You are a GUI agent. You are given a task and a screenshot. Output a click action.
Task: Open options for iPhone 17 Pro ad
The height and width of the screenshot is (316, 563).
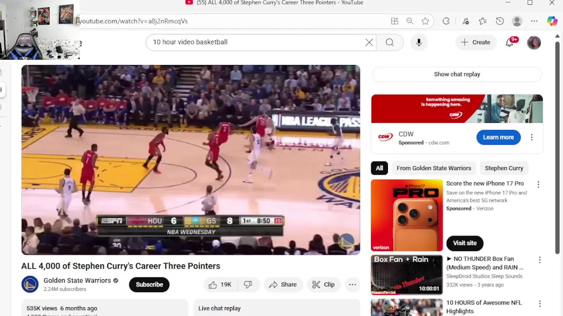point(538,185)
